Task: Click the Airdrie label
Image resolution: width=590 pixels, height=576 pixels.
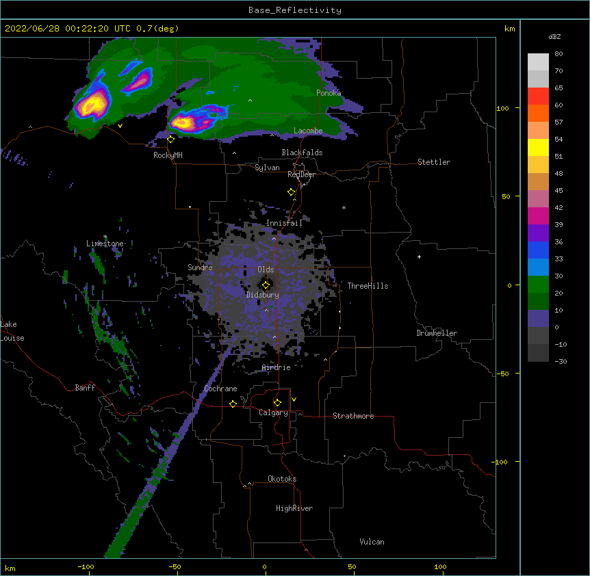Action: 277,367
